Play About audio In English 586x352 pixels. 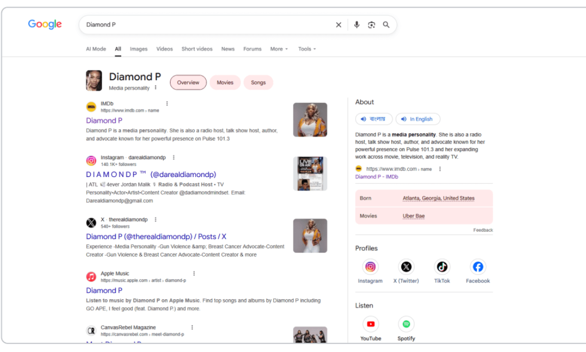[x=418, y=119]
